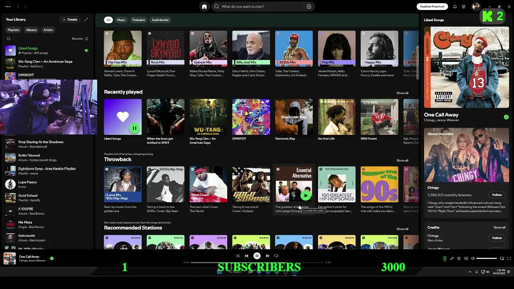The width and height of the screenshot is (514, 289).
Task: Filter library by Albums
Action: coord(31,30)
